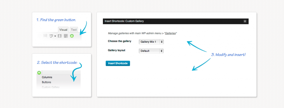Switch to the Text editor tab

(x=74, y=30)
